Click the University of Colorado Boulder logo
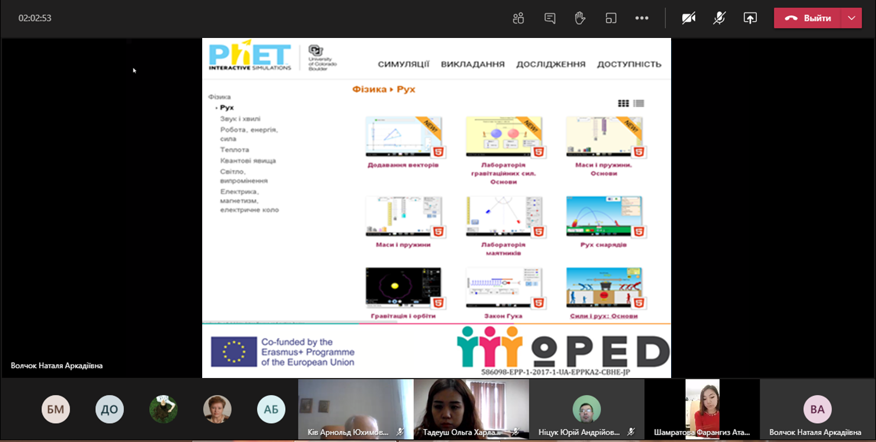The width and height of the screenshot is (876, 442). click(x=322, y=57)
